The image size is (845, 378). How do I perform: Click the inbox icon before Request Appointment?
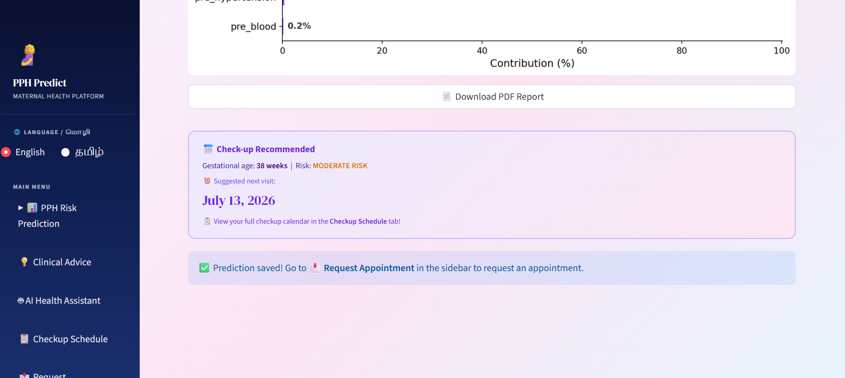pos(315,268)
